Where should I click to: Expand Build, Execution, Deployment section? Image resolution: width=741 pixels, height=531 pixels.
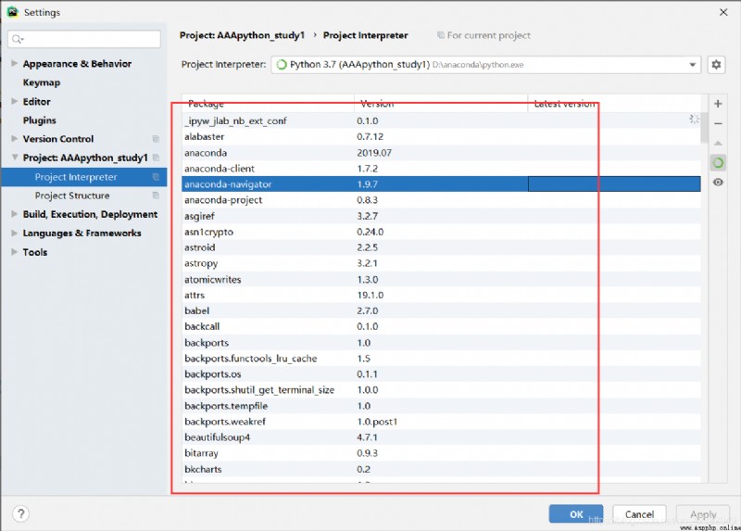click(x=14, y=214)
